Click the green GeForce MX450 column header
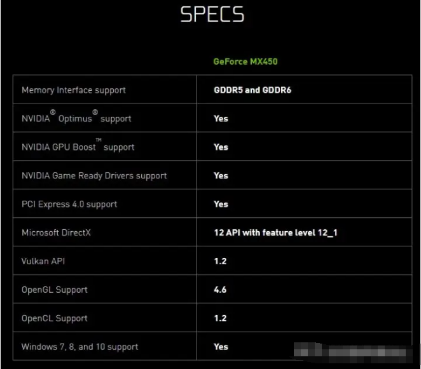The width and height of the screenshot is (421, 369). tap(245, 62)
